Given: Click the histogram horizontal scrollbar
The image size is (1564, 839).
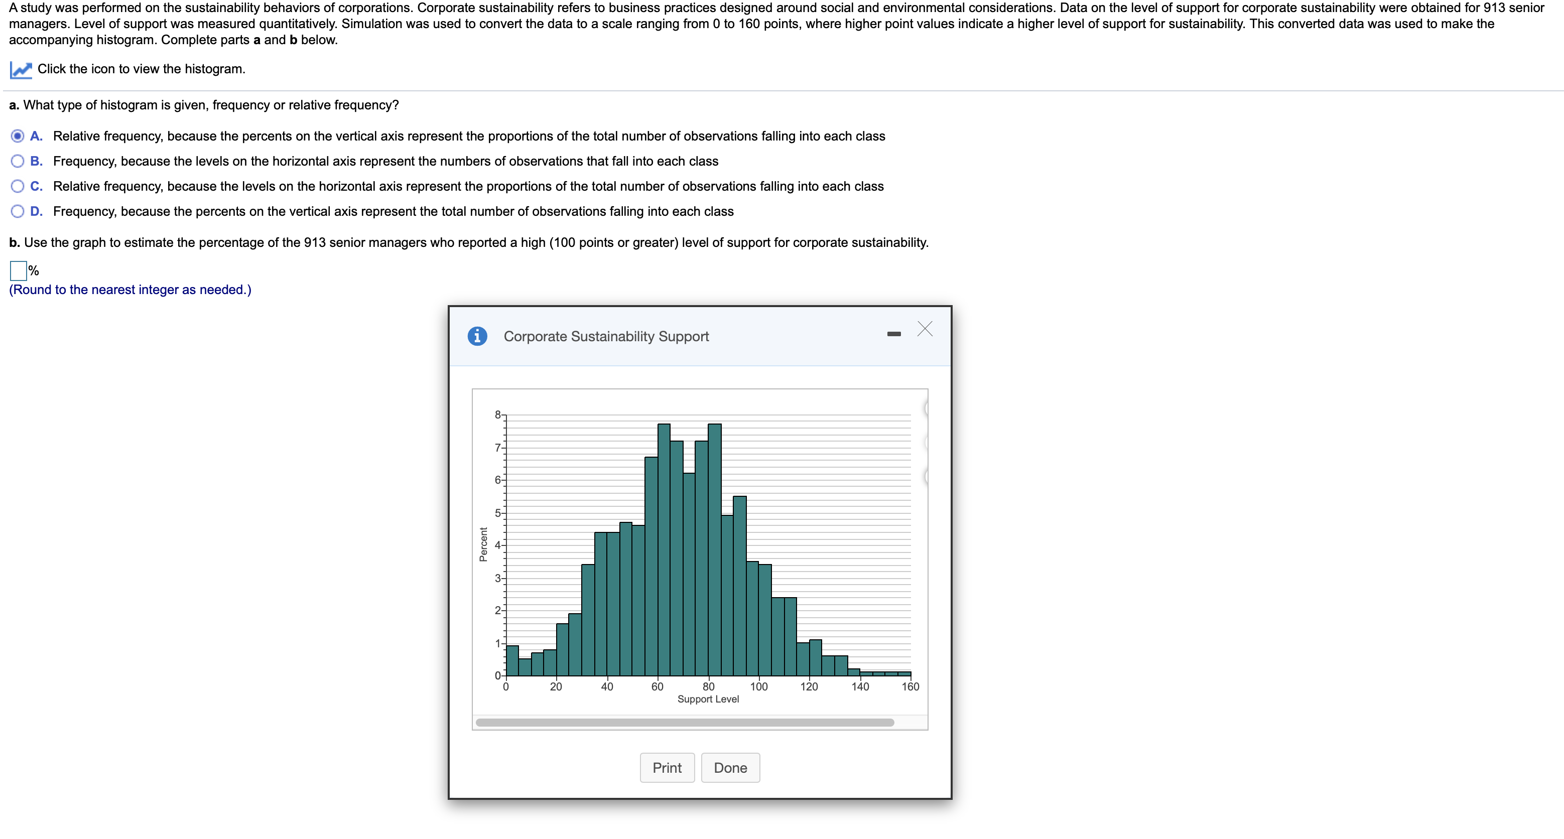Looking at the screenshot, I should (x=684, y=723).
